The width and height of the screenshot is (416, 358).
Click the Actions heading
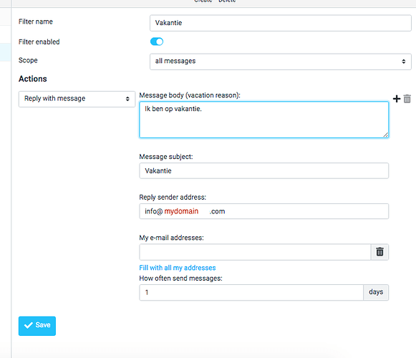(33, 79)
